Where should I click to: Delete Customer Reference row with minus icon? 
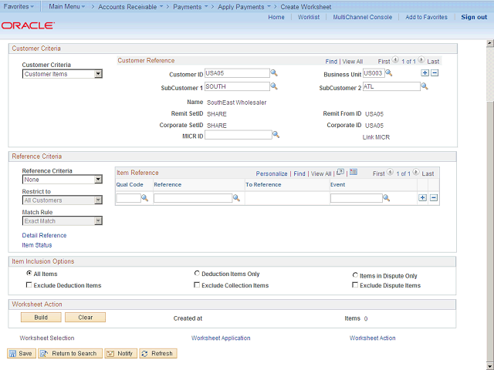tap(435, 73)
